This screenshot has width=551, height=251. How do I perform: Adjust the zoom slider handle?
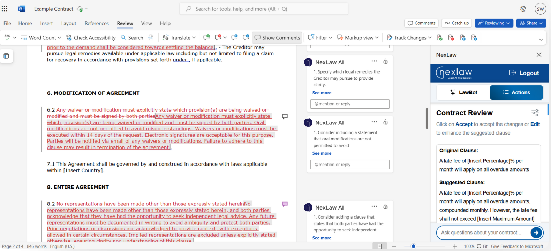click(413, 246)
